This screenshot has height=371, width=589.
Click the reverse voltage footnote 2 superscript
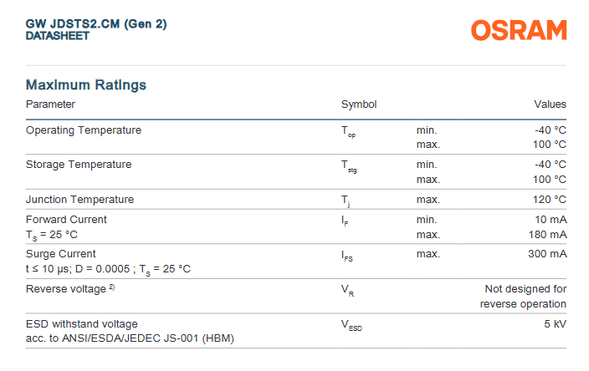pos(112,287)
